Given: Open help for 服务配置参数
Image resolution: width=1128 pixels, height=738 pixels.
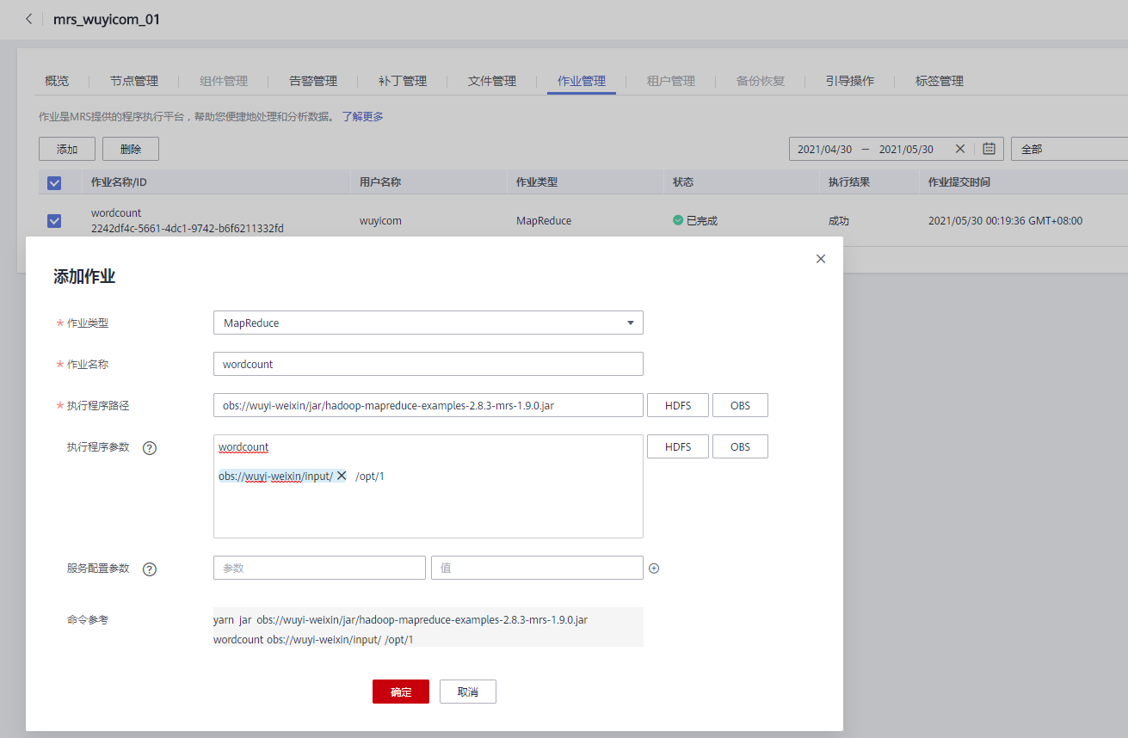Looking at the screenshot, I should tap(149, 569).
